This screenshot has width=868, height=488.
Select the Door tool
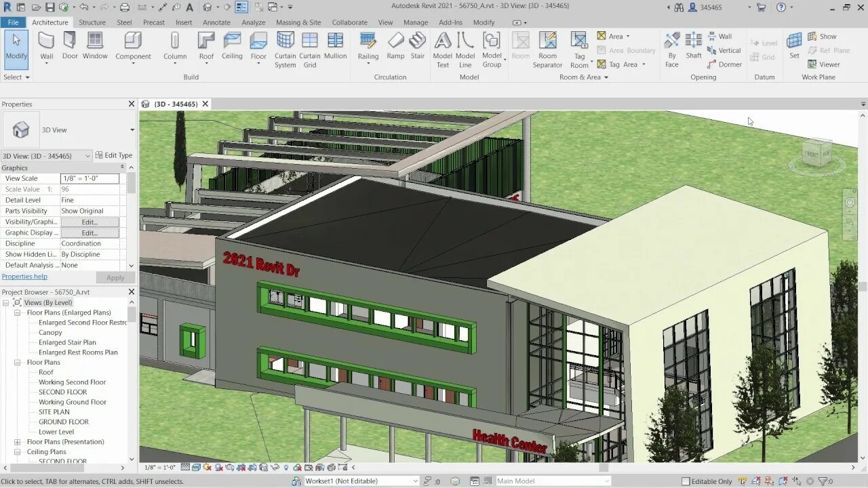(70, 47)
